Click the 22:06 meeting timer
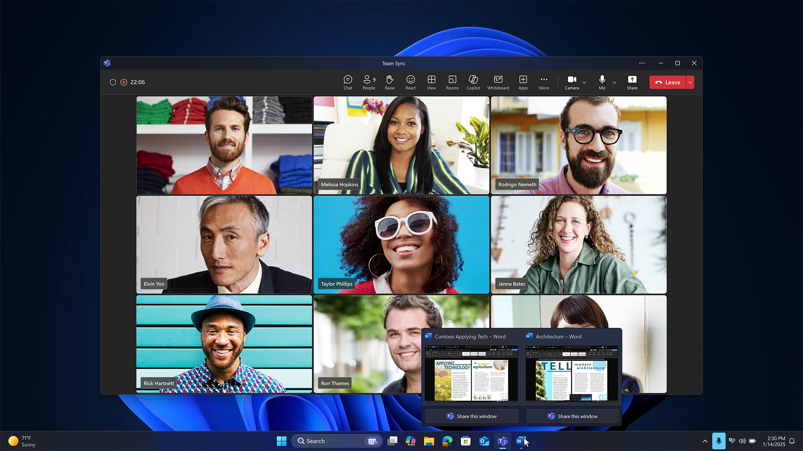This screenshot has height=451, width=803. (137, 82)
